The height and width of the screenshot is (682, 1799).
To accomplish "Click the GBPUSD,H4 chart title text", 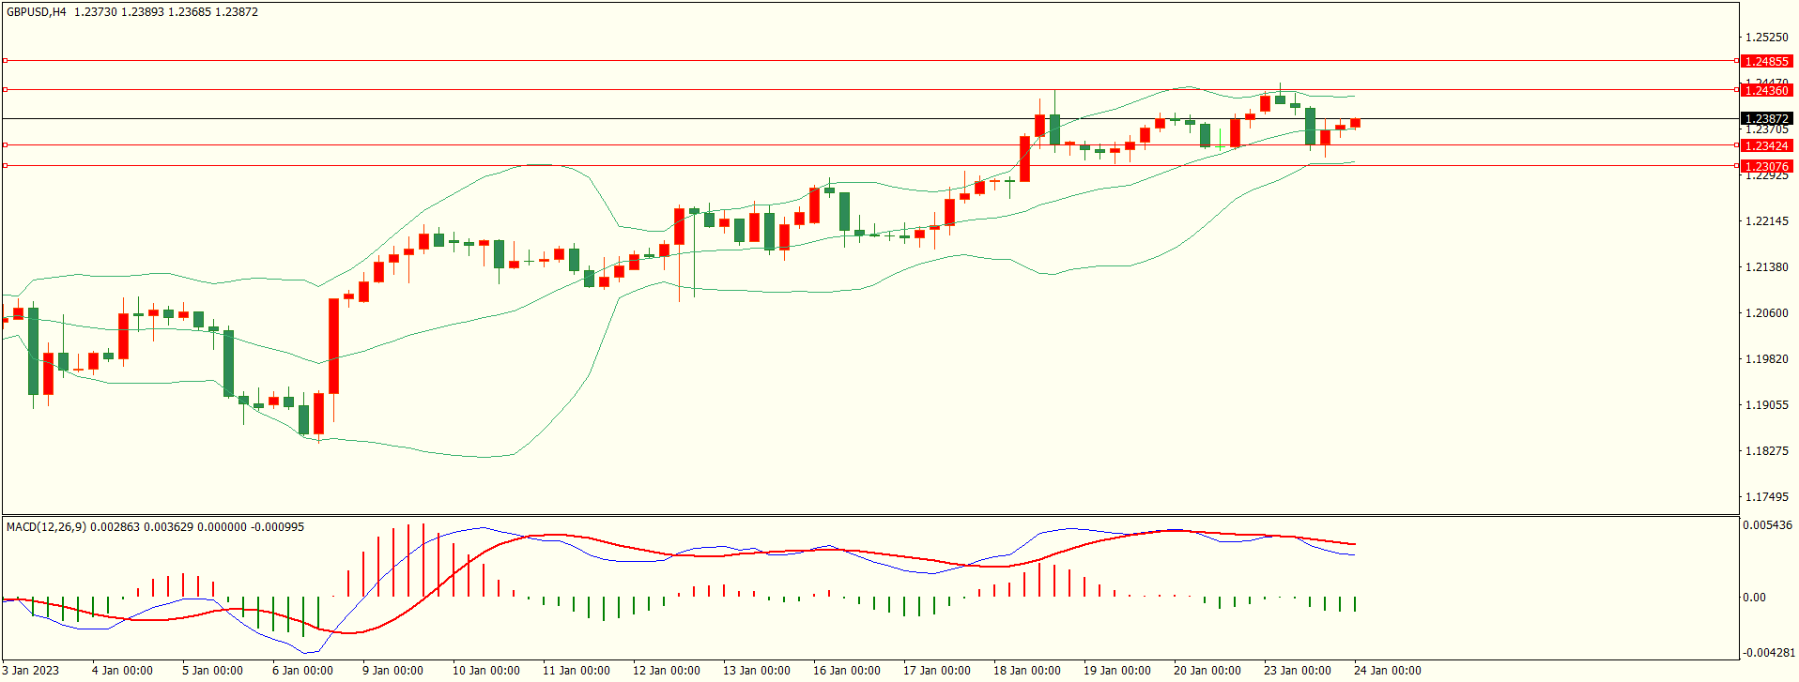I will [37, 12].
